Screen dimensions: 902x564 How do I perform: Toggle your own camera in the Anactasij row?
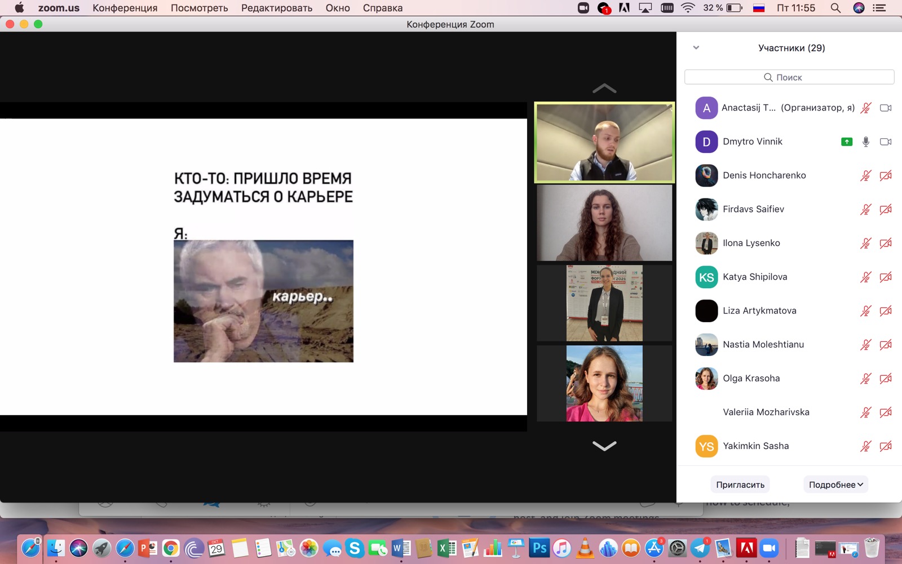coord(886,108)
